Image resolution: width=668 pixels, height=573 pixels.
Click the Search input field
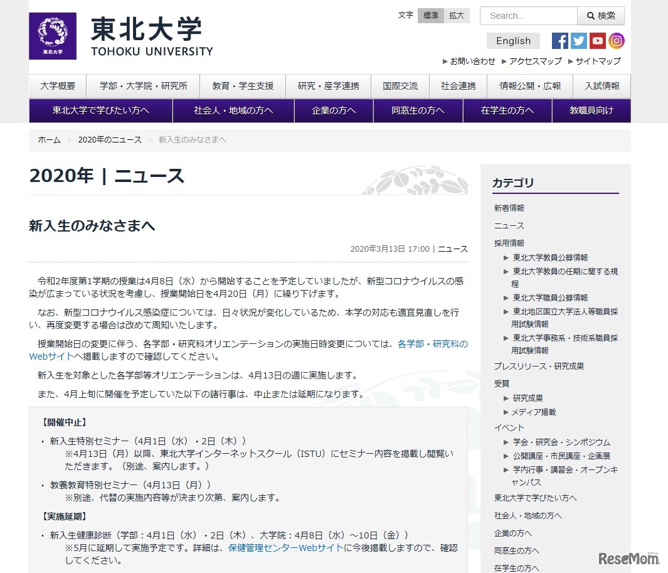528,16
